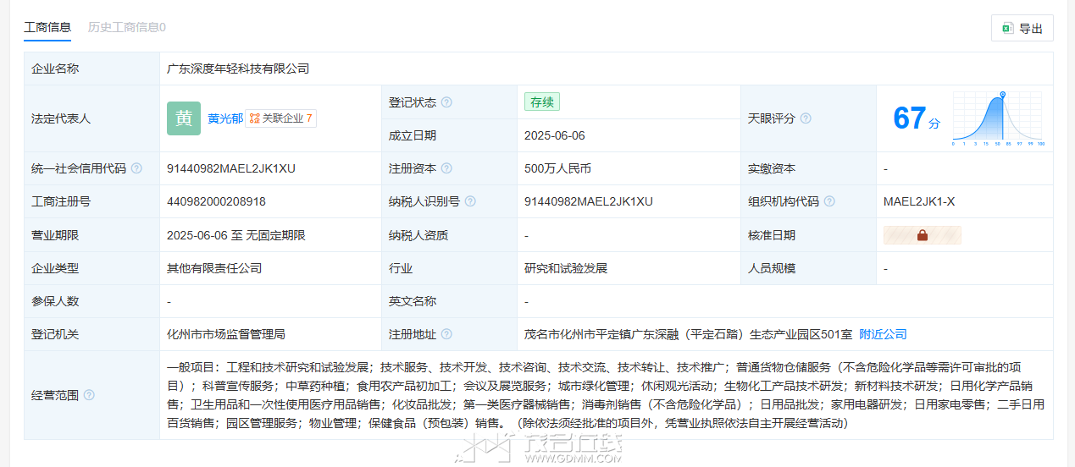Viewport: 1075px width, 467px height.
Task: Switch to the 工商信息 tab
Action: (x=47, y=27)
